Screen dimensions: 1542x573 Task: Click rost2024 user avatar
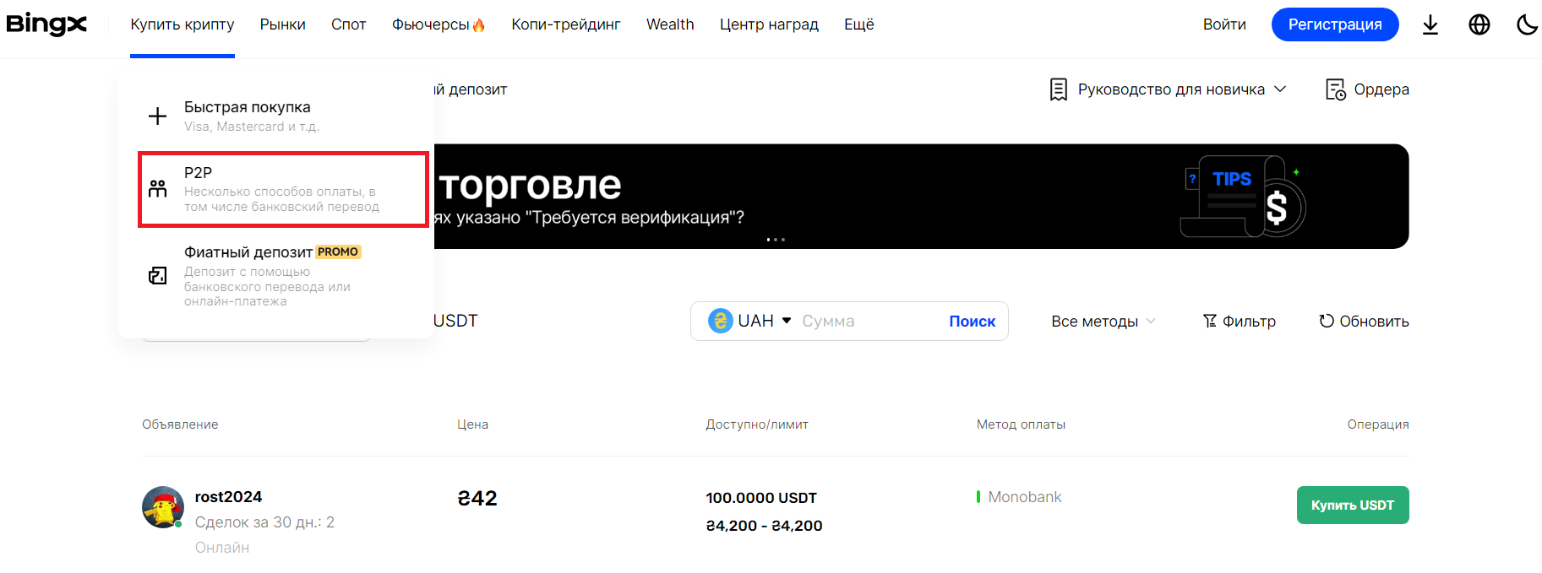click(x=163, y=507)
